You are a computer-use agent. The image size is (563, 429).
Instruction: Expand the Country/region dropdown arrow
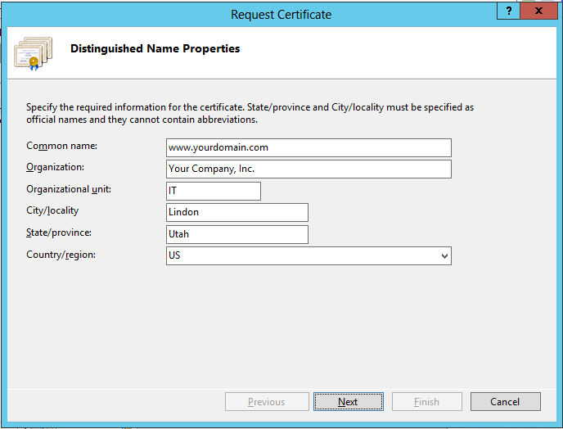[444, 256]
